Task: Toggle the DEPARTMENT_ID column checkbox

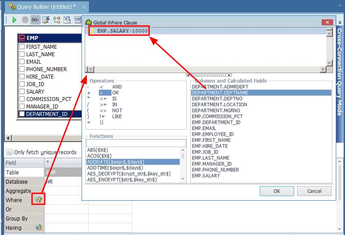Action: (x=21, y=114)
